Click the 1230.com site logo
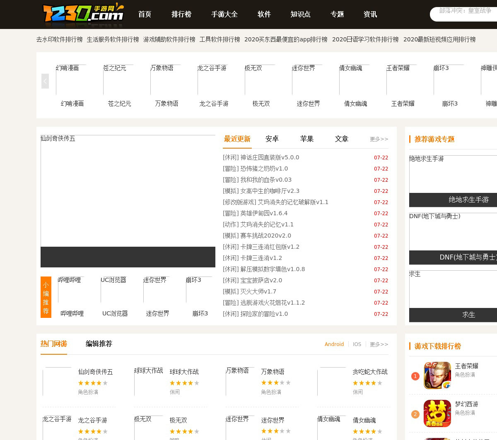Viewport: 497px width, 440px height. pos(83,13)
